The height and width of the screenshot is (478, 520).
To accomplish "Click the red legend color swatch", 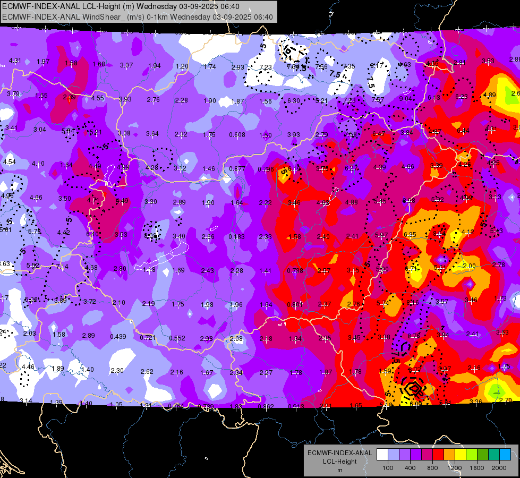I will 438,455.
